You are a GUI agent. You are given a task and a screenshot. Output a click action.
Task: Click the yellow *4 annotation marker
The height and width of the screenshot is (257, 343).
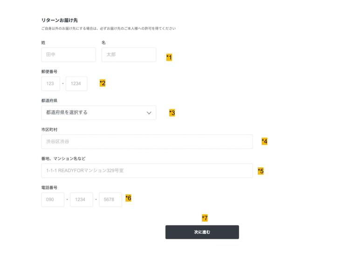coord(264,141)
